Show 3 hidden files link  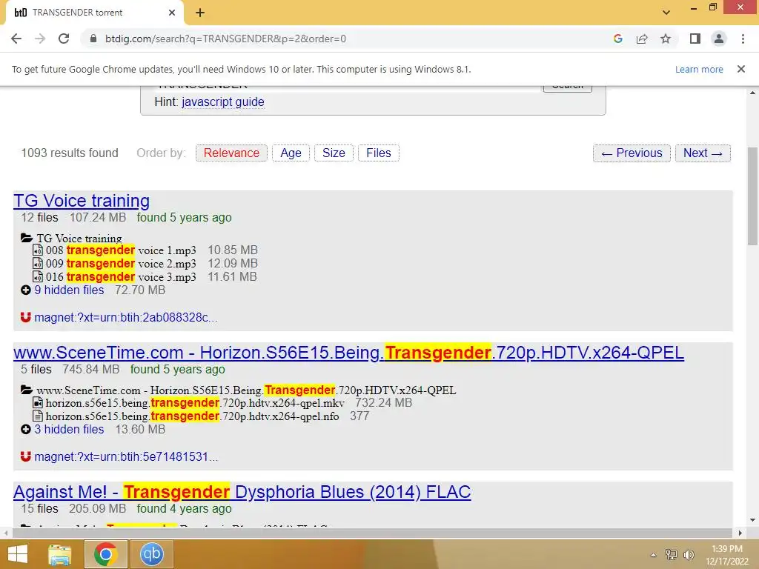click(69, 429)
